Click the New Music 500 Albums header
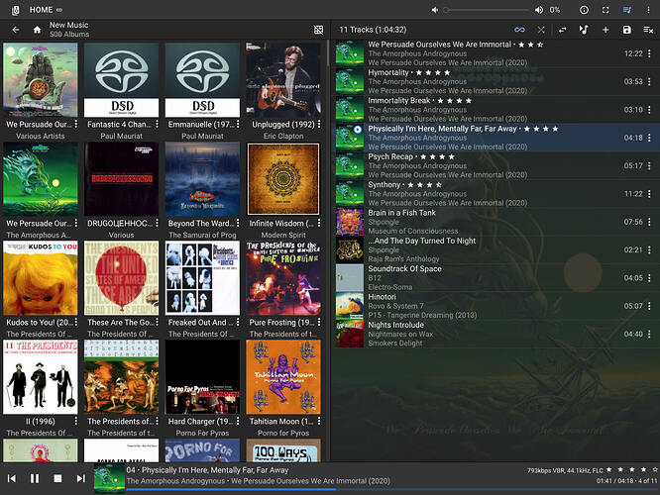Screen dimensions: 660x495 click(x=69, y=30)
